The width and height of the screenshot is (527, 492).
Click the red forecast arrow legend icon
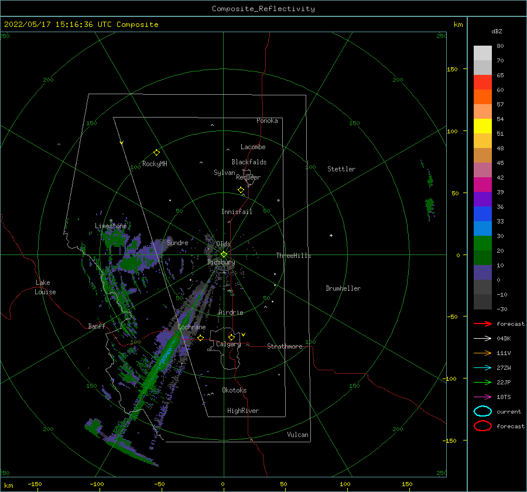tap(482, 324)
